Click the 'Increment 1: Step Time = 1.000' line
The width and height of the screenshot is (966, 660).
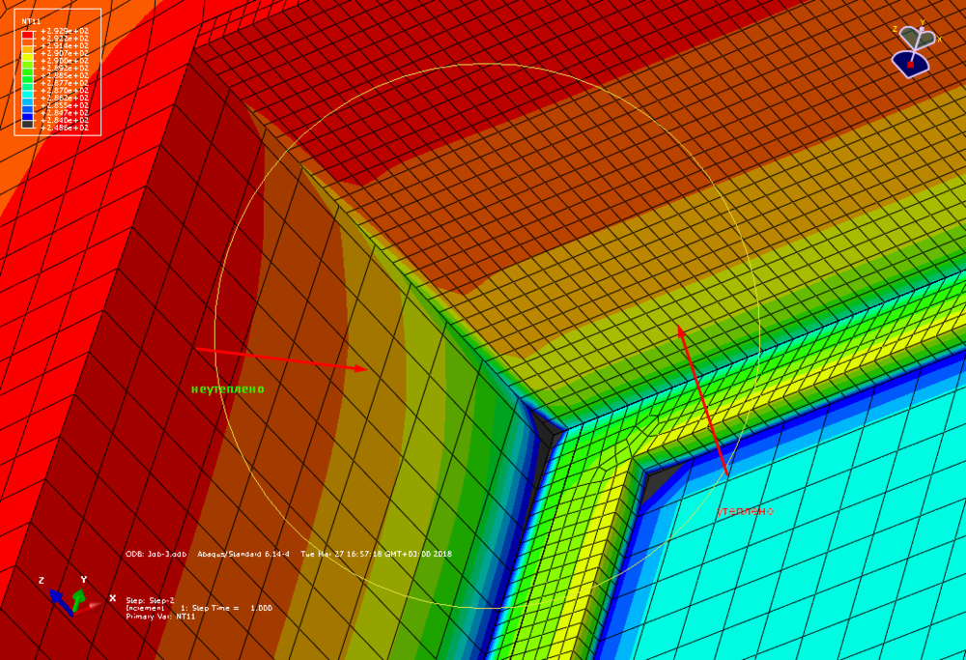(x=198, y=608)
